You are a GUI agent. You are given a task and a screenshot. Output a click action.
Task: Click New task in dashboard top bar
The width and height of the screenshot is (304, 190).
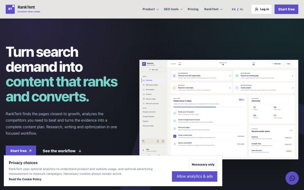point(276,63)
